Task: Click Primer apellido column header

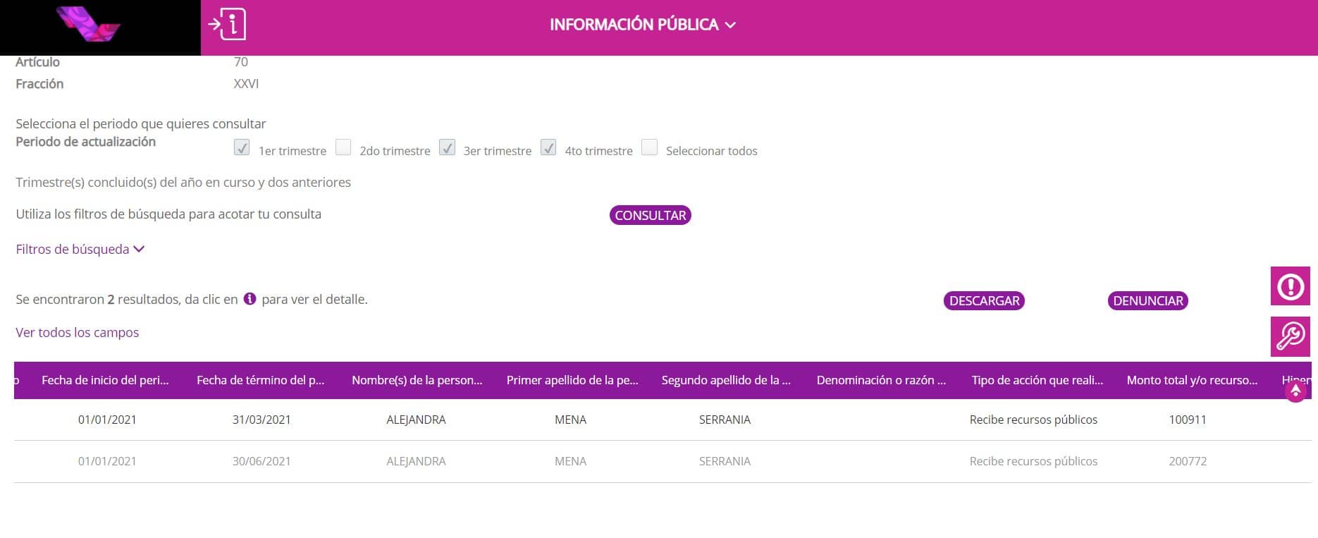Action: click(572, 380)
